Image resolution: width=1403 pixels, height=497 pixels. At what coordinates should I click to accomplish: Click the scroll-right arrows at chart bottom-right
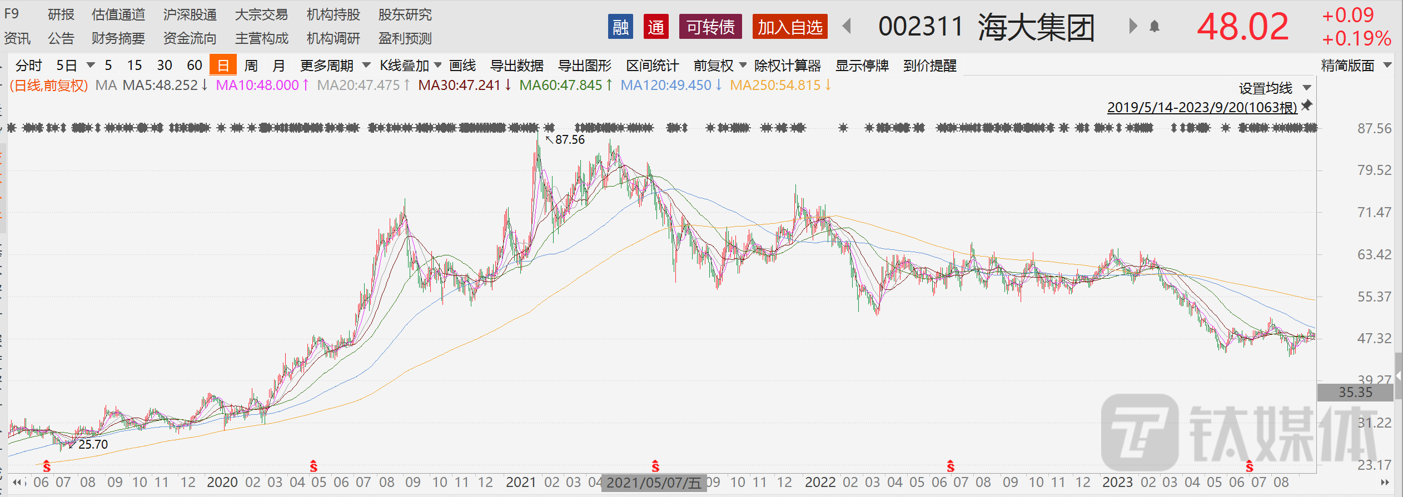tap(1385, 482)
